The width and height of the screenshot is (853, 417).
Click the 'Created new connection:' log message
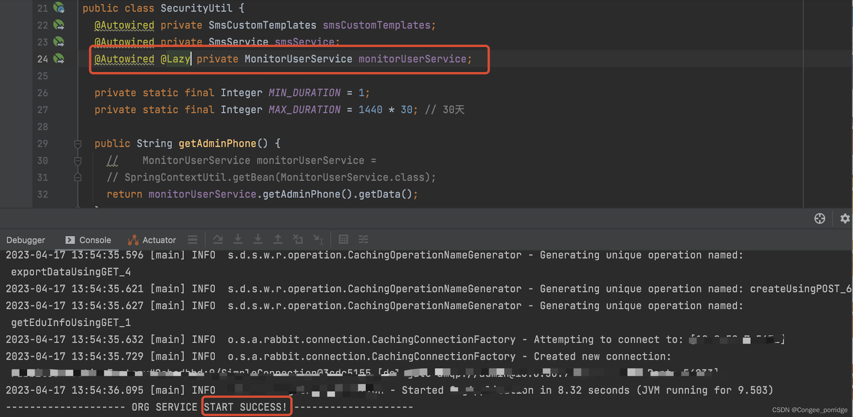pos(603,356)
